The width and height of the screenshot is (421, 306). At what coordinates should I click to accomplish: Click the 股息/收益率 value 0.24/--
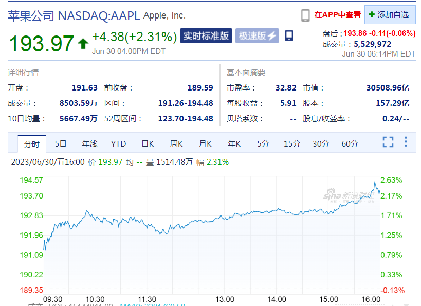click(396, 119)
